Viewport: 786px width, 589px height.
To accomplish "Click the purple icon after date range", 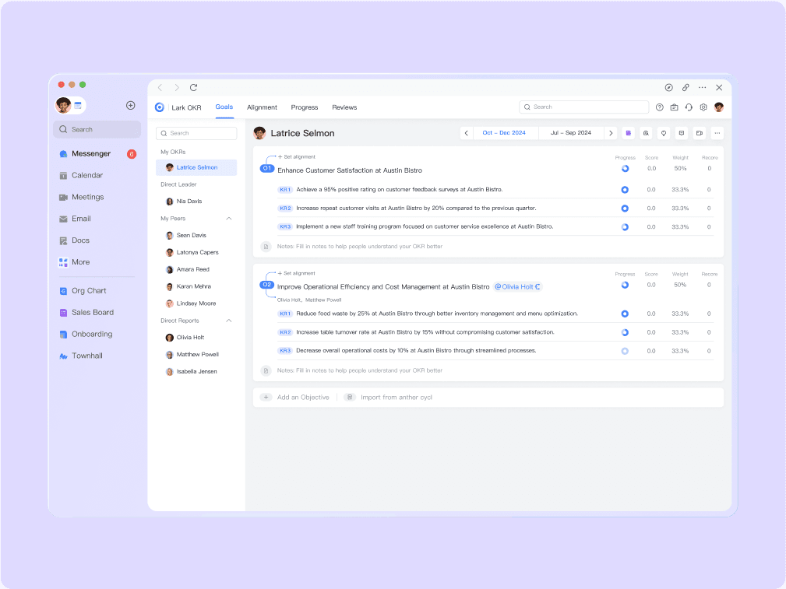I will (628, 133).
